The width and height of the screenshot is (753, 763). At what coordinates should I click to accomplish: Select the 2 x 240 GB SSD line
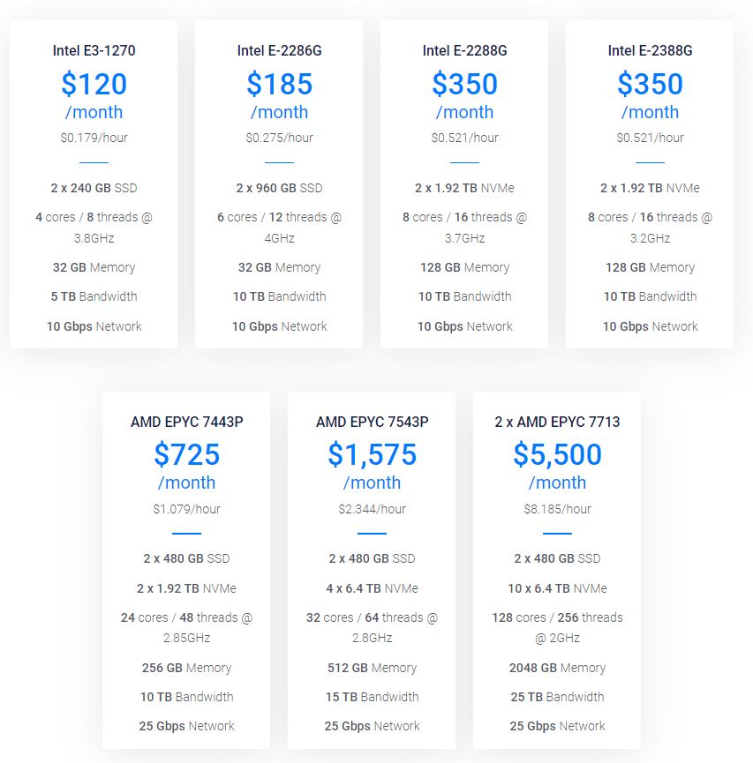[94, 188]
